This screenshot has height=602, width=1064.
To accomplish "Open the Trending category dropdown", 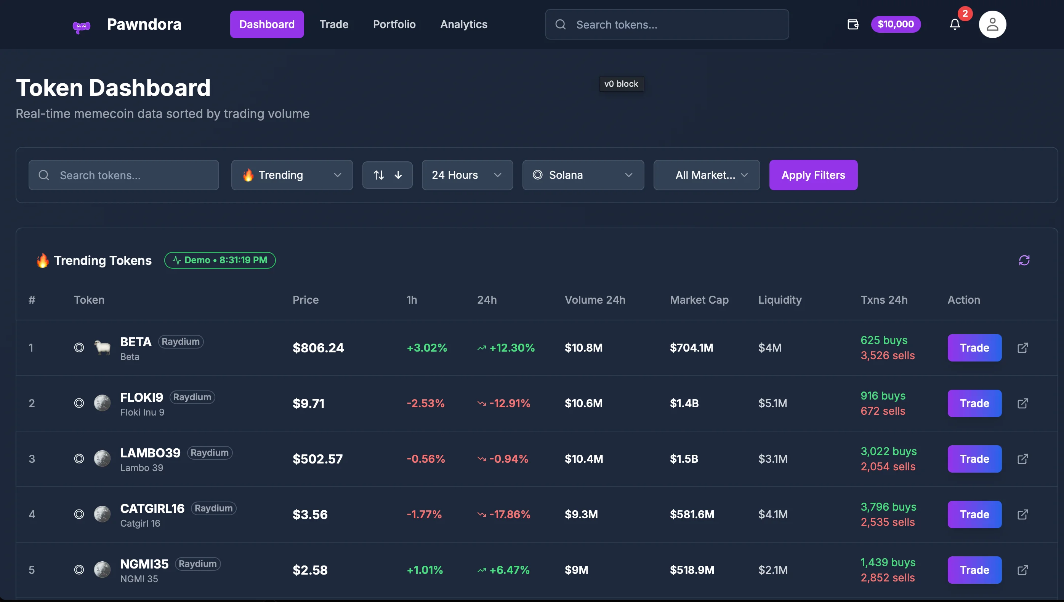I will click(x=292, y=175).
